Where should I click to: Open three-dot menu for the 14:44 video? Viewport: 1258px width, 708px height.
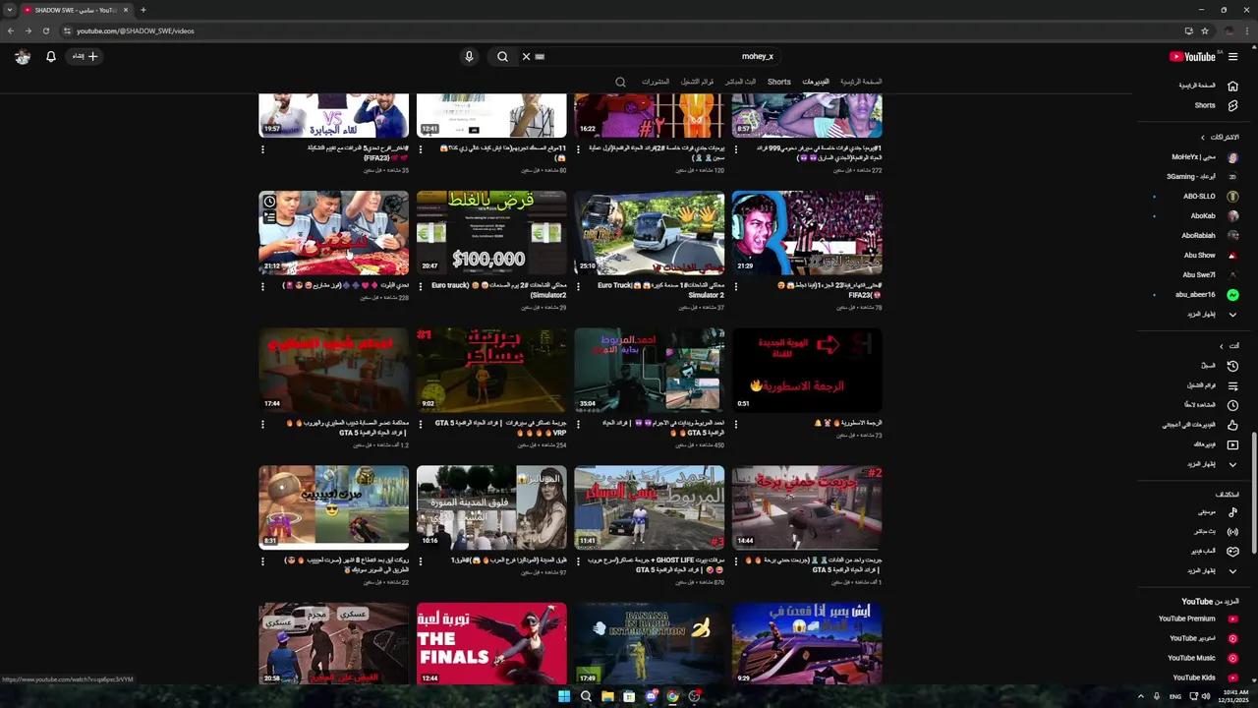pyautogui.click(x=736, y=561)
